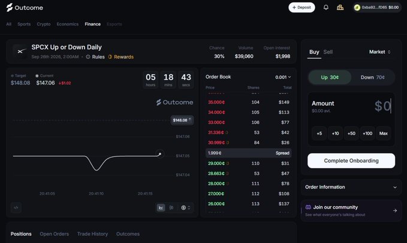
Task: Select the line chart view icon
Action: tap(161, 208)
